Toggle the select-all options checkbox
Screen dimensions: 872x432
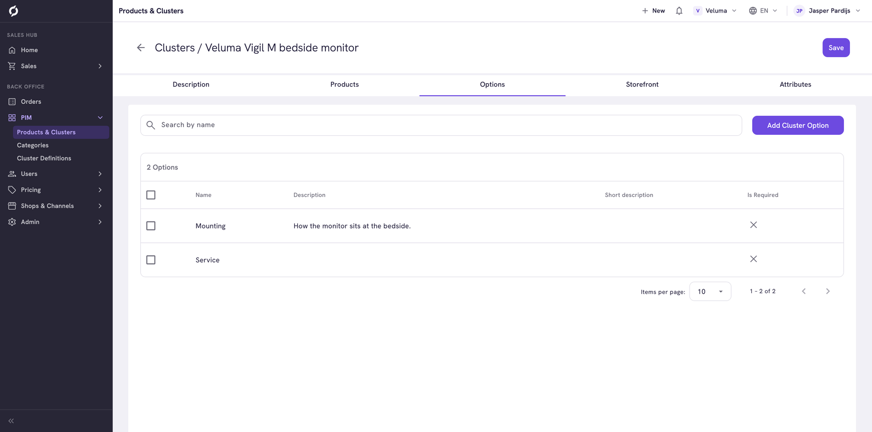point(151,195)
